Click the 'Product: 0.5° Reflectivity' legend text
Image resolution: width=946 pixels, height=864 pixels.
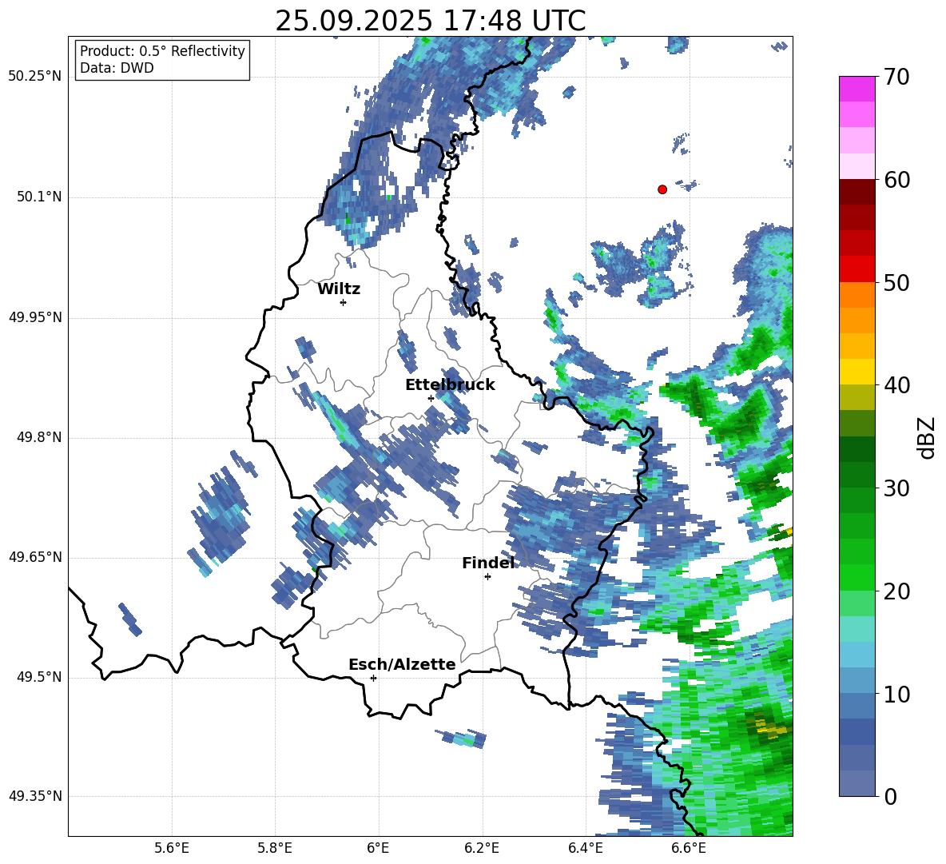tap(162, 50)
